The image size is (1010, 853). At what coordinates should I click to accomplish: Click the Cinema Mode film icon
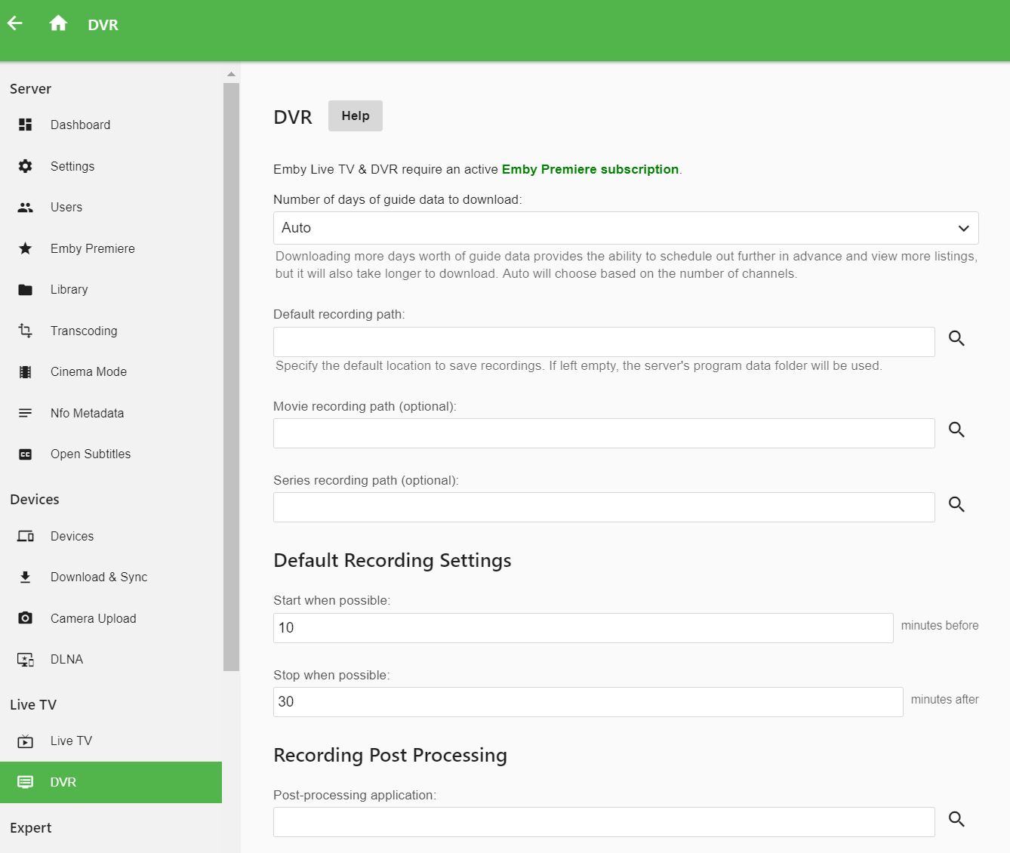[x=25, y=371]
